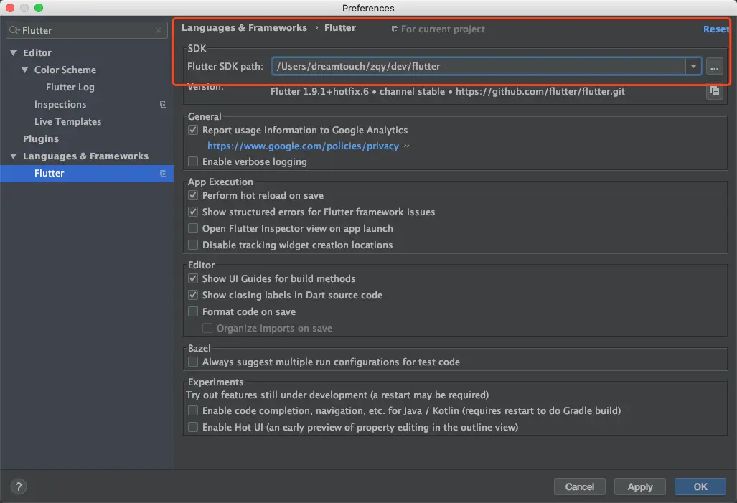Open the Google privacy policy link

[x=303, y=146]
